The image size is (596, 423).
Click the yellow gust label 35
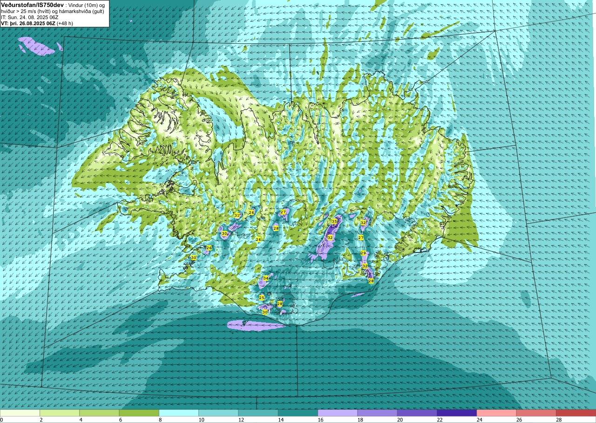coord(334,221)
